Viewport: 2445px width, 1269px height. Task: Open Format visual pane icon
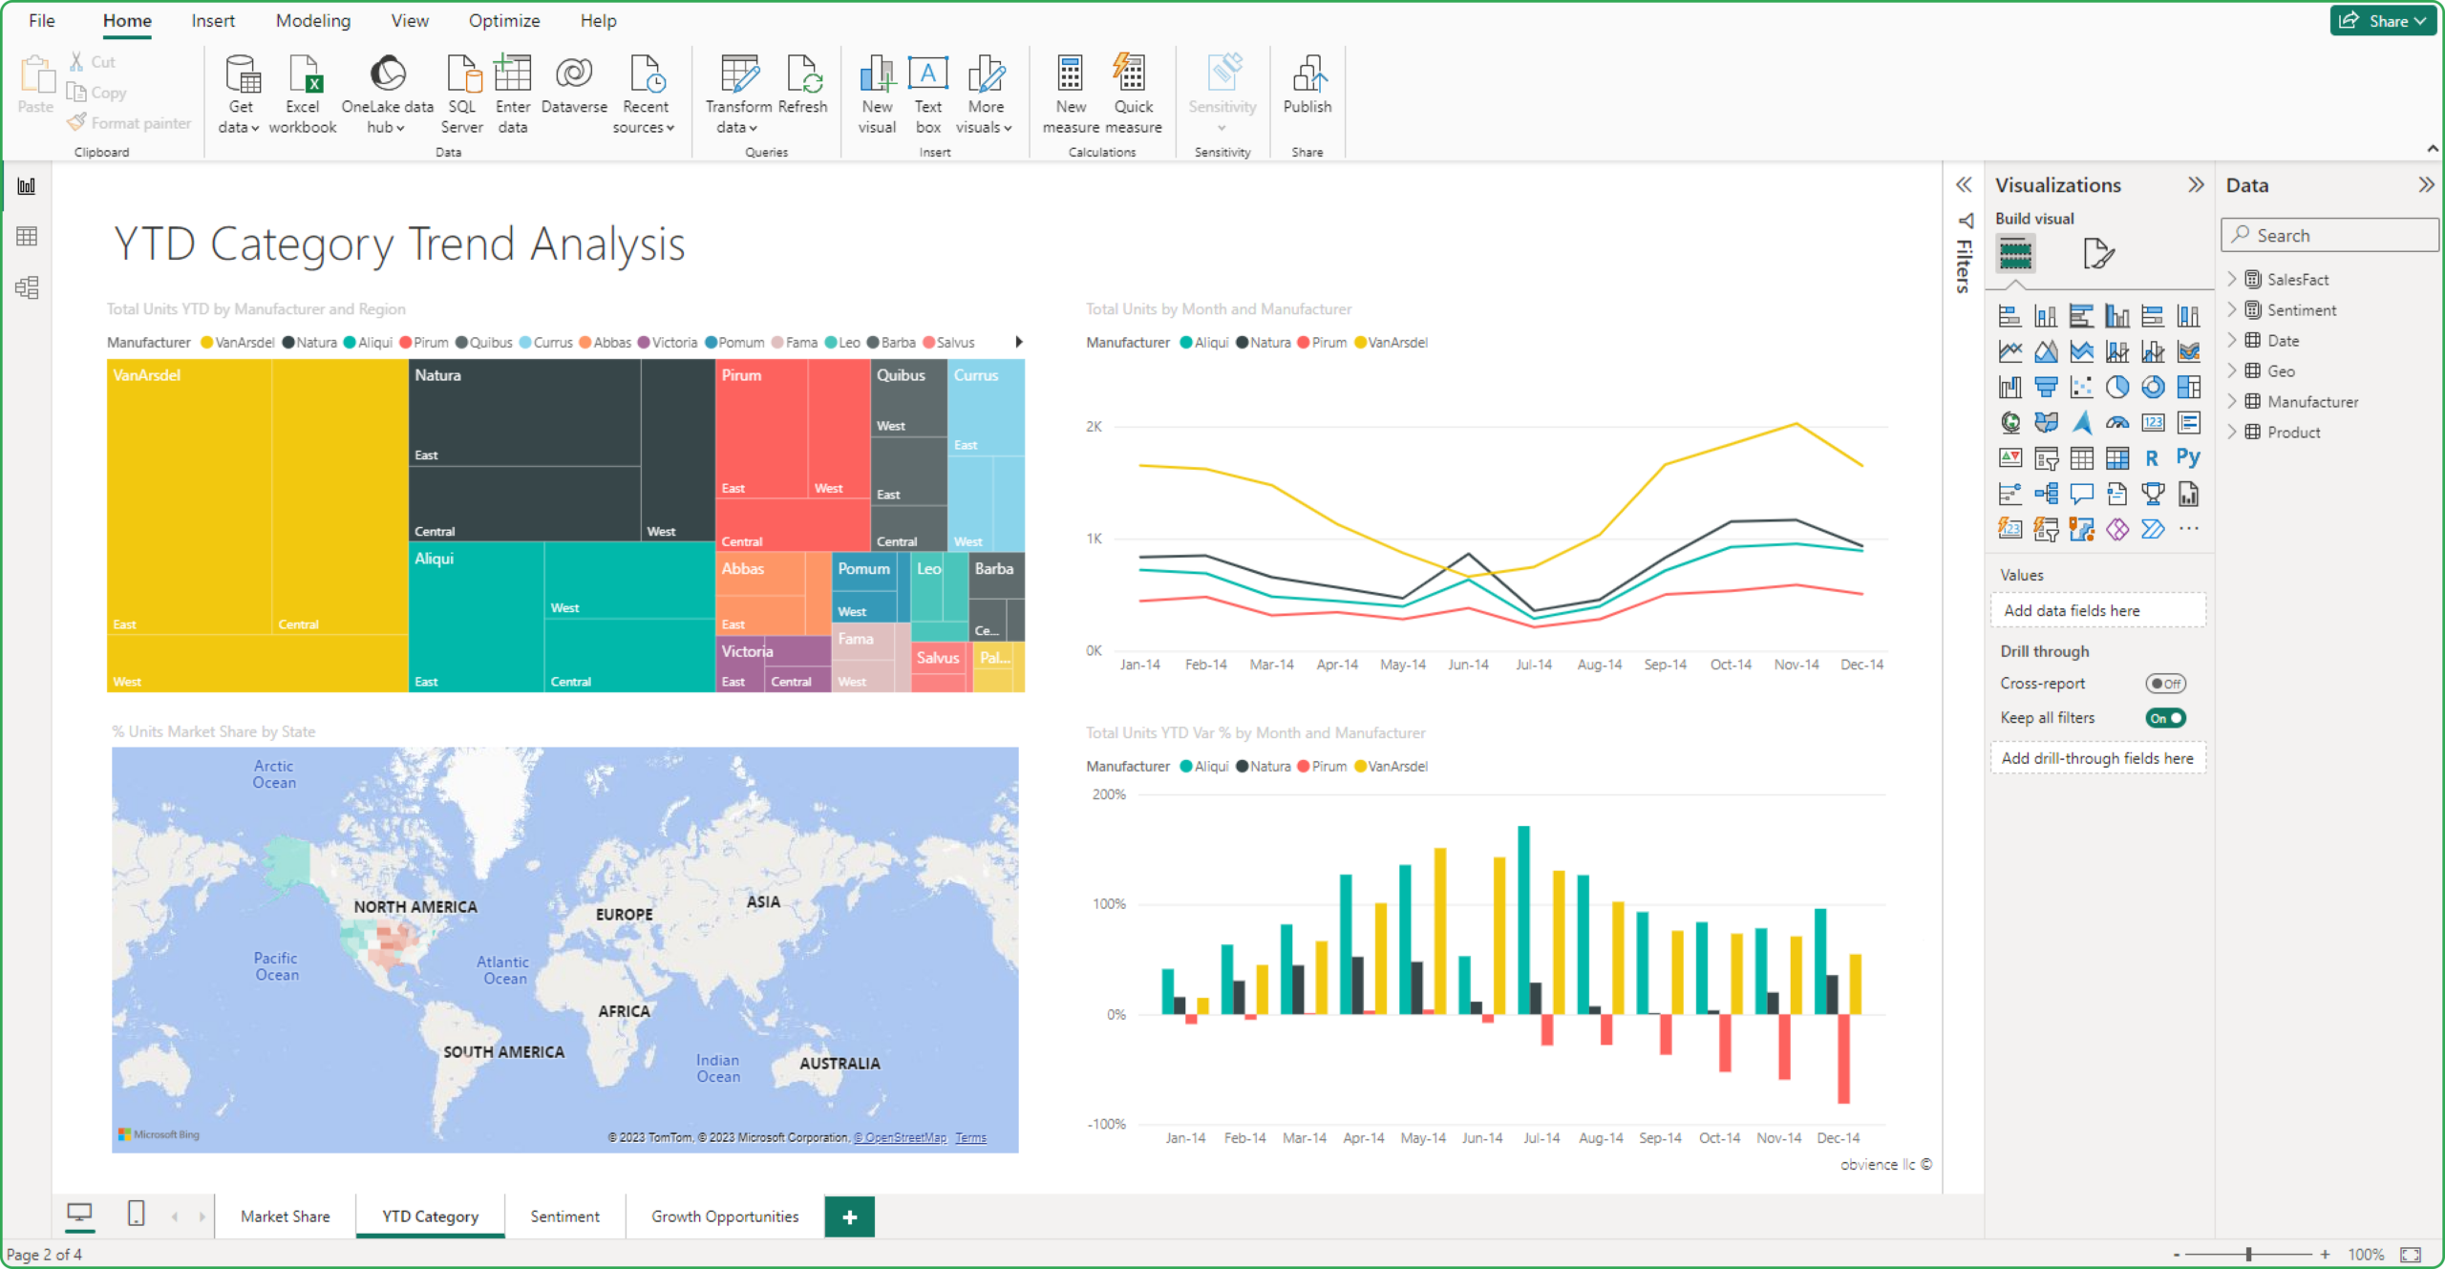(x=2098, y=254)
